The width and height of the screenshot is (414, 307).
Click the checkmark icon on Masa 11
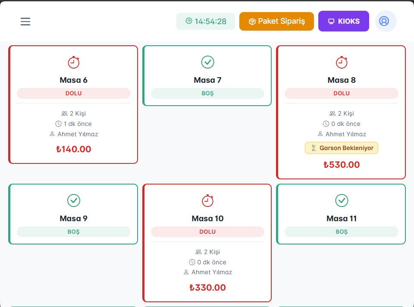[x=342, y=200]
